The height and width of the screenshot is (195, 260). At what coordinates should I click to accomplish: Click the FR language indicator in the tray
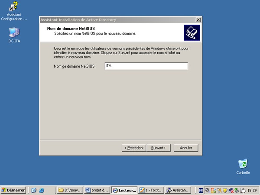click(201, 190)
